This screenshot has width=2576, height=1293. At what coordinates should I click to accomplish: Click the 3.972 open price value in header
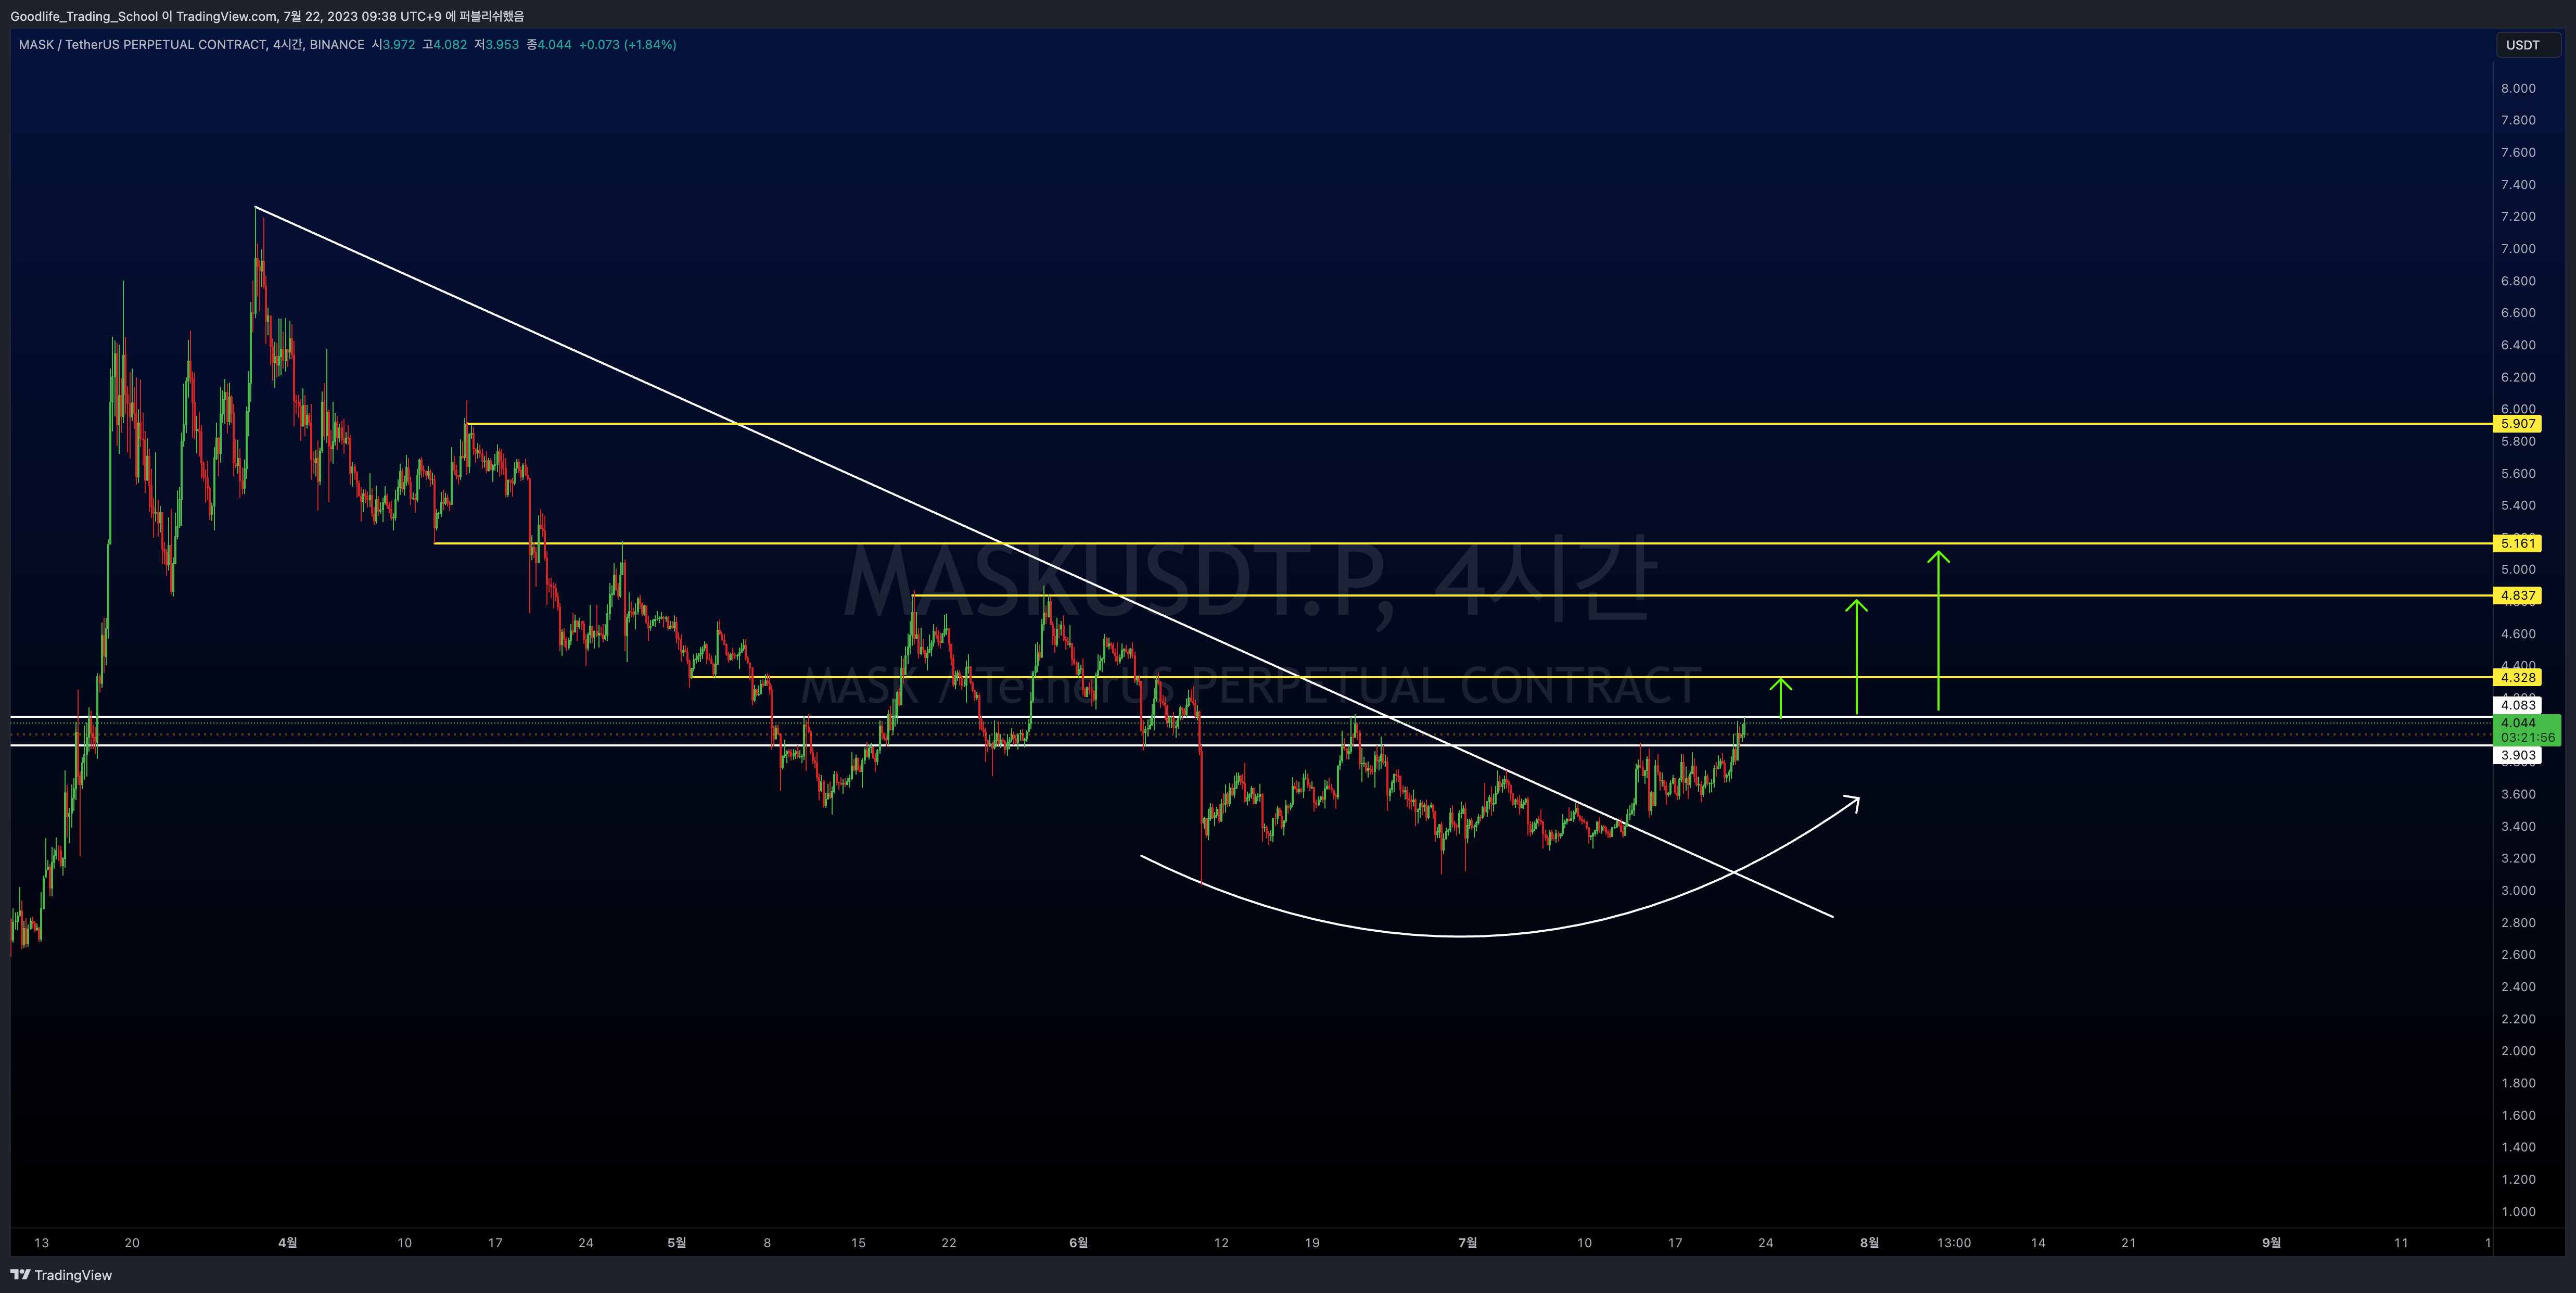pos(399,45)
